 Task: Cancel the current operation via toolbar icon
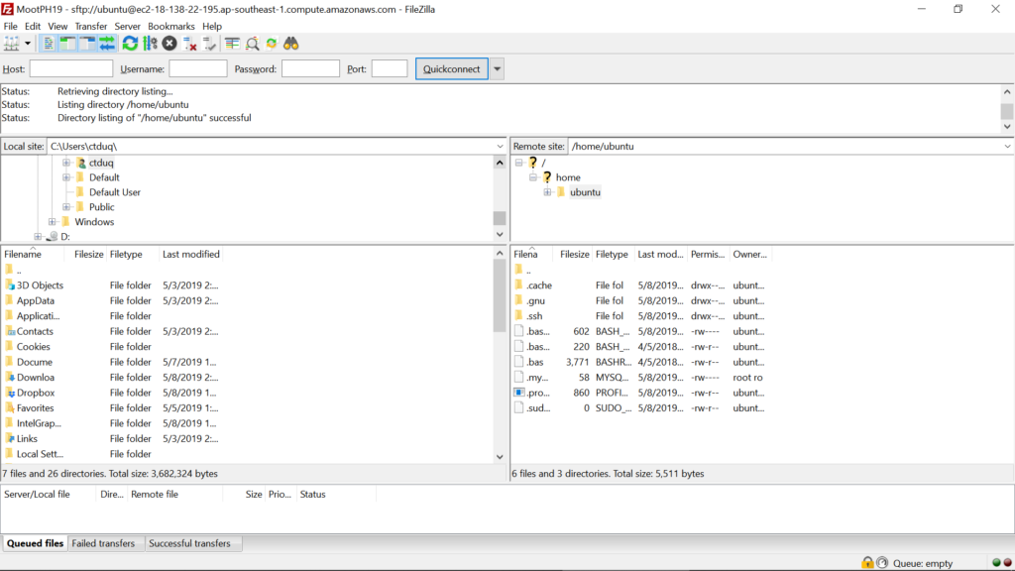(x=169, y=44)
